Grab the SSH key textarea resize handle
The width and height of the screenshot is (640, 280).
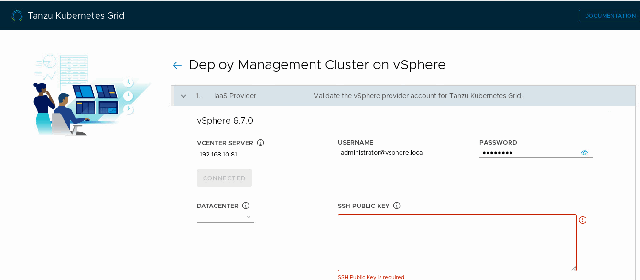point(574,268)
